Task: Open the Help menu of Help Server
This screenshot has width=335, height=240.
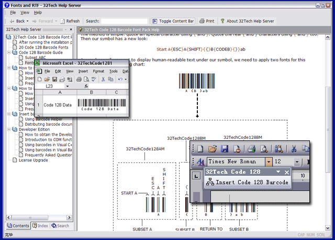Action: coord(38,13)
